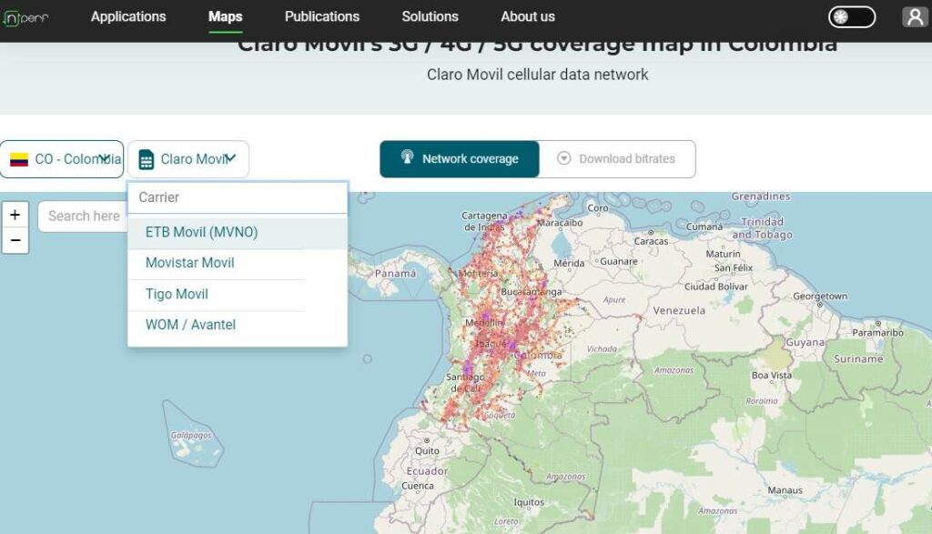
Task: Click Paramaribo label on map
Action: tap(877, 333)
